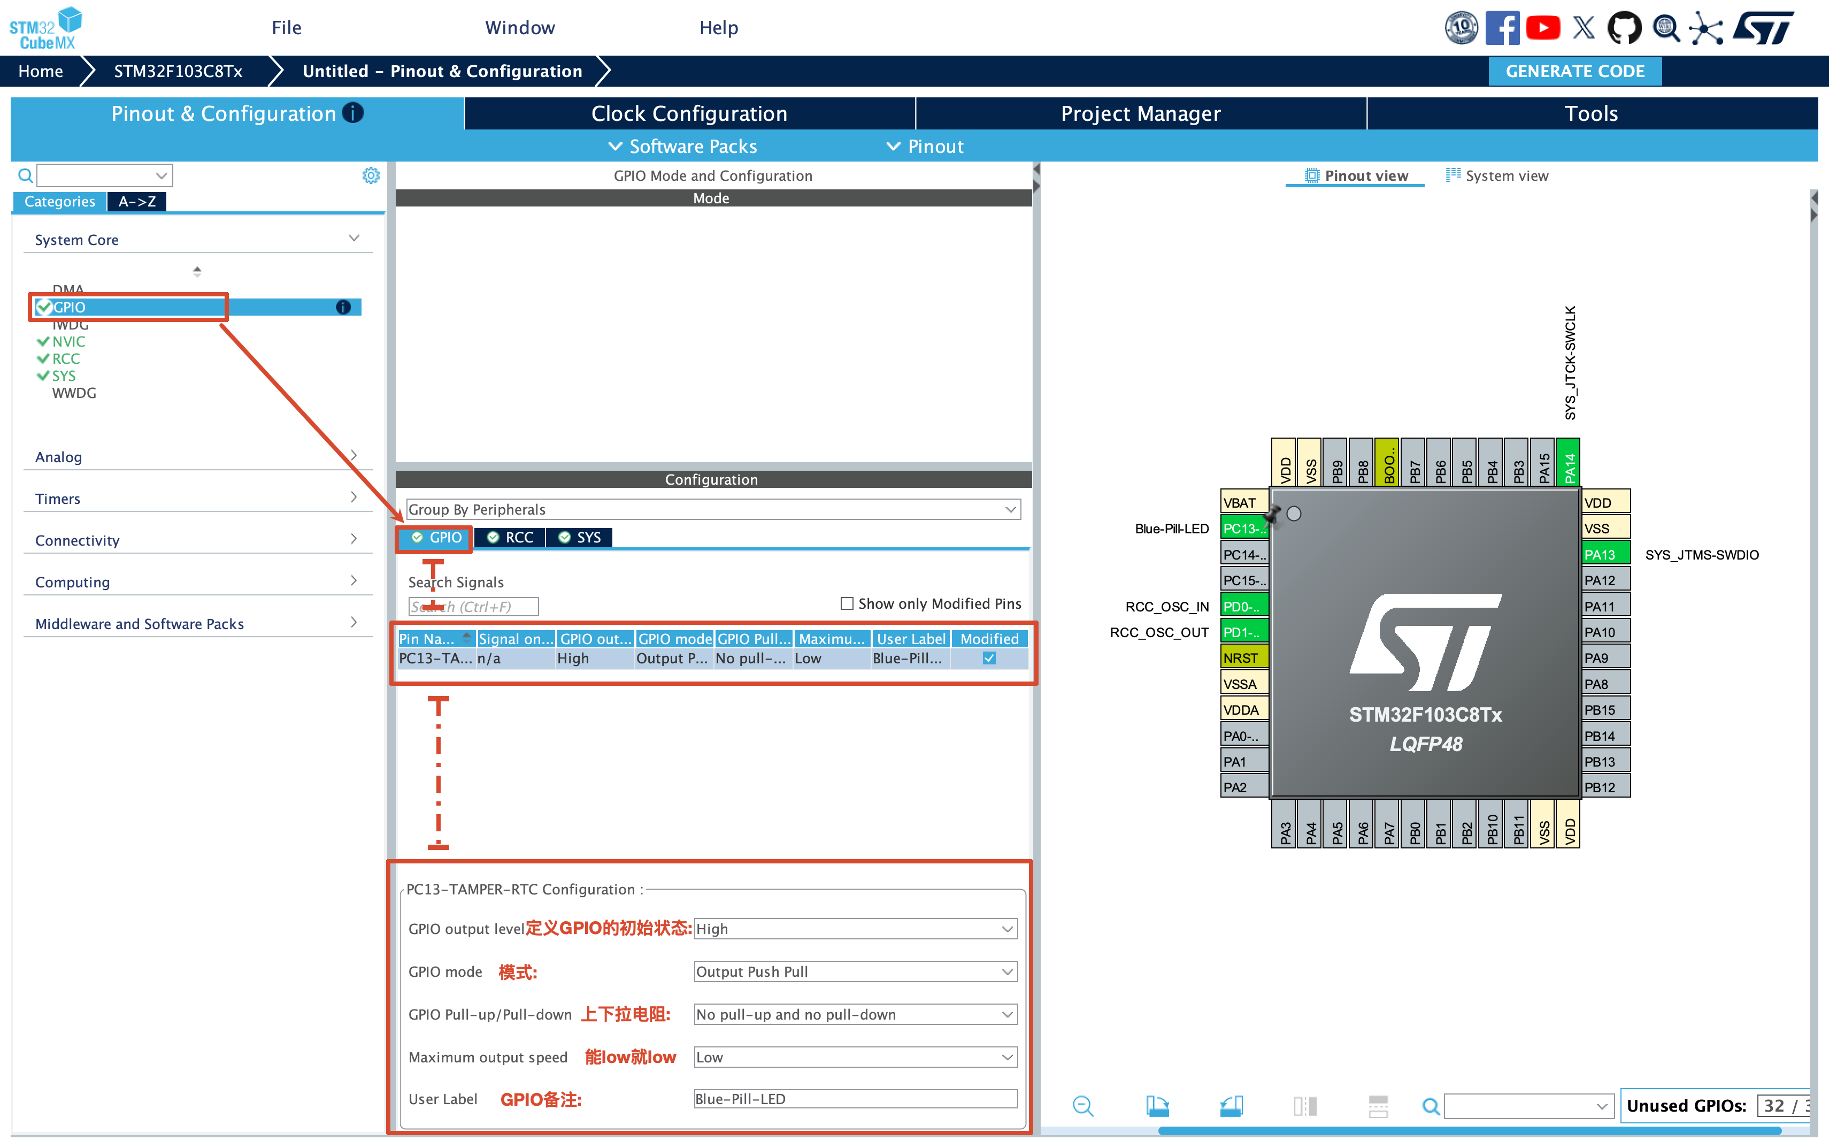Viewport: 1829px width, 1148px height.
Task: Click the System view grid icon
Action: [1453, 174]
